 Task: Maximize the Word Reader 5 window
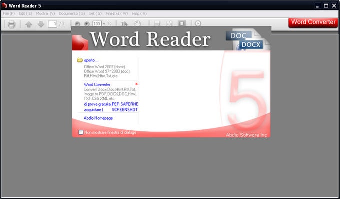(x=326, y=6)
